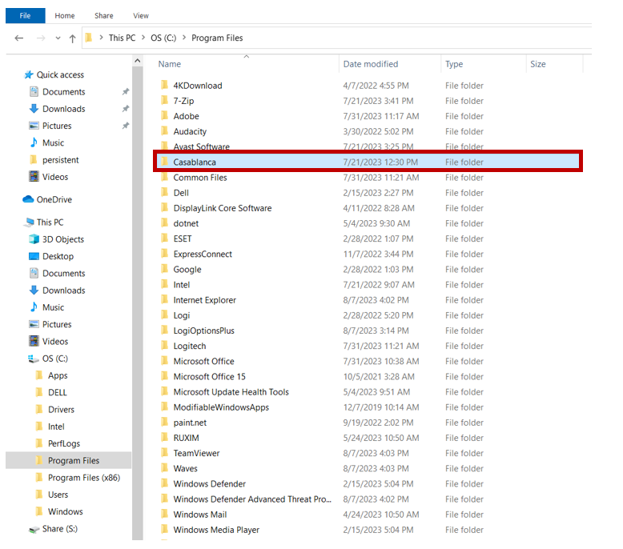
Task: Select the Microsoft Office 15 folder
Action: tap(209, 376)
